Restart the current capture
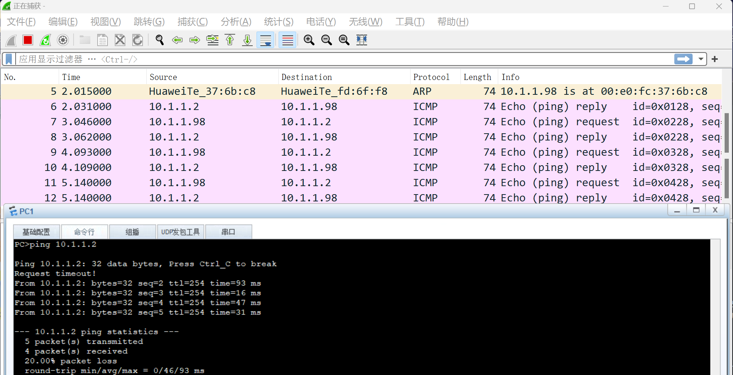The width and height of the screenshot is (733, 375). tap(45, 40)
